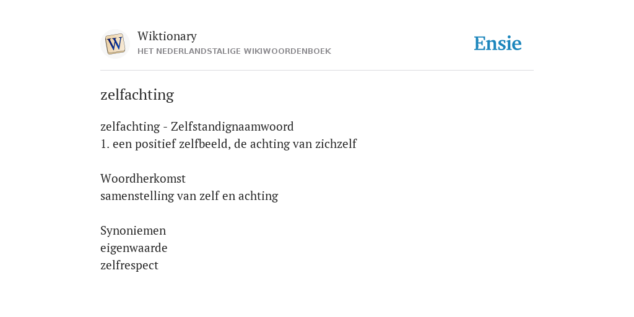This screenshot has width=634, height=317.
Task: Click the Wiktionary W logo icon
Action: click(115, 44)
